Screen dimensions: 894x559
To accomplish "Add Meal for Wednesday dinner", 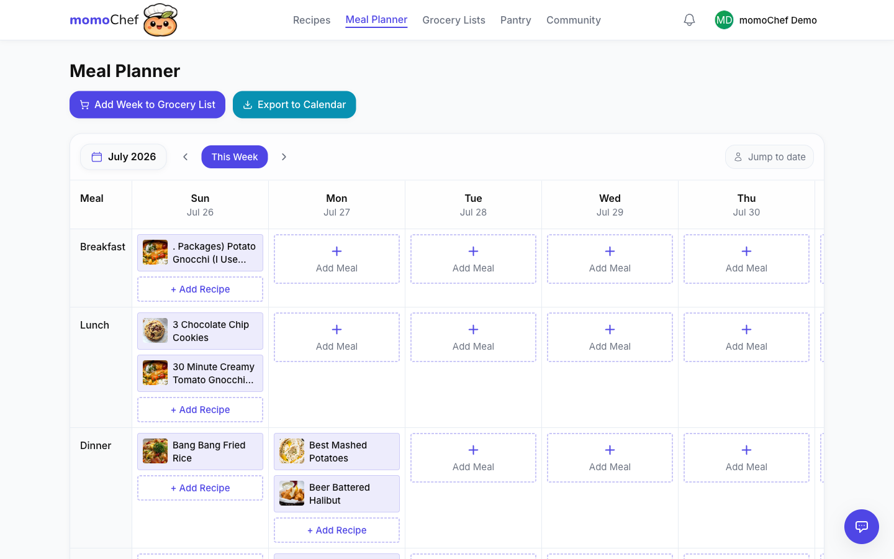I will (x=610, y=458).
